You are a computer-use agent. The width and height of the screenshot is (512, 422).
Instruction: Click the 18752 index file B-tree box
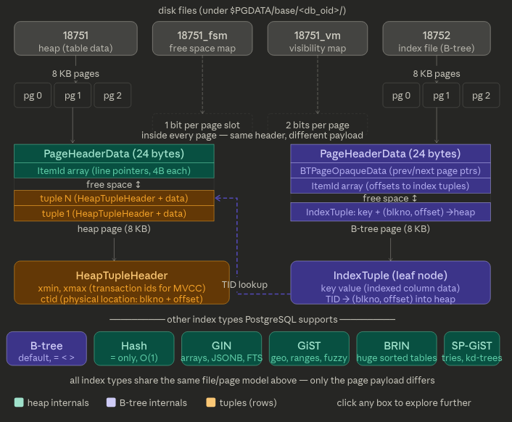click(437, 38)
